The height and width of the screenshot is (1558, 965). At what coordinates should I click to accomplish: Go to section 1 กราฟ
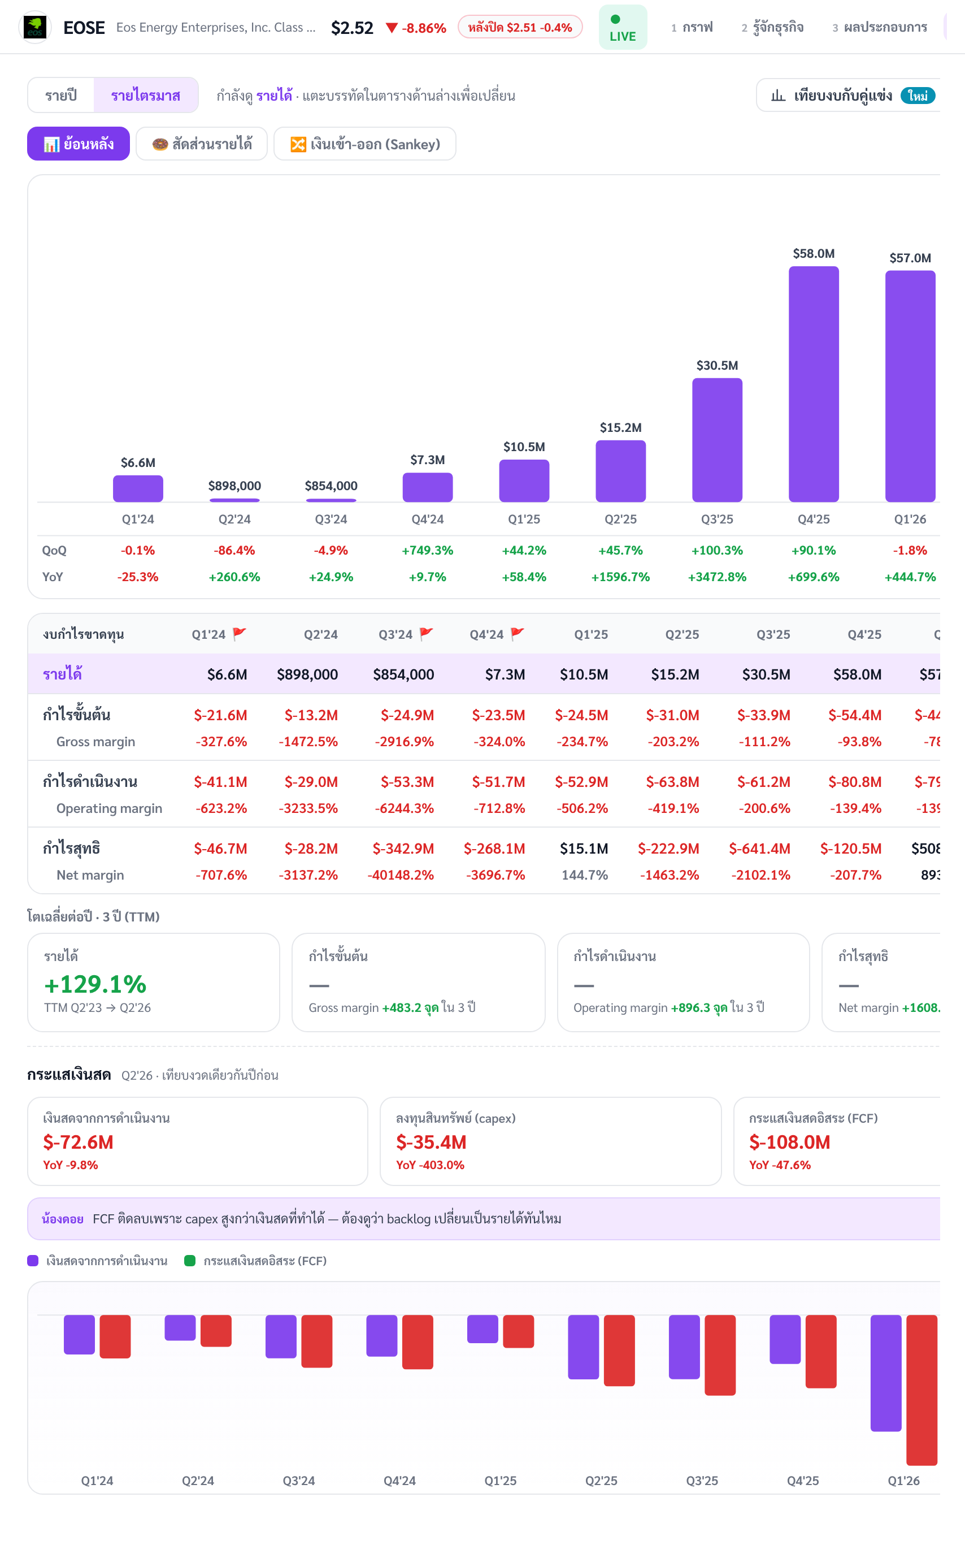pyautogui.click(x=692, y=28)
